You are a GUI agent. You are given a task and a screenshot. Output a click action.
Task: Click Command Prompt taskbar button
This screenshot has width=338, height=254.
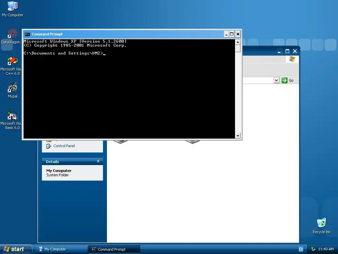tap(114, 249)
